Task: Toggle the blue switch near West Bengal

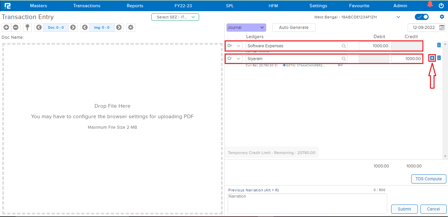Action: click(422, 17)
